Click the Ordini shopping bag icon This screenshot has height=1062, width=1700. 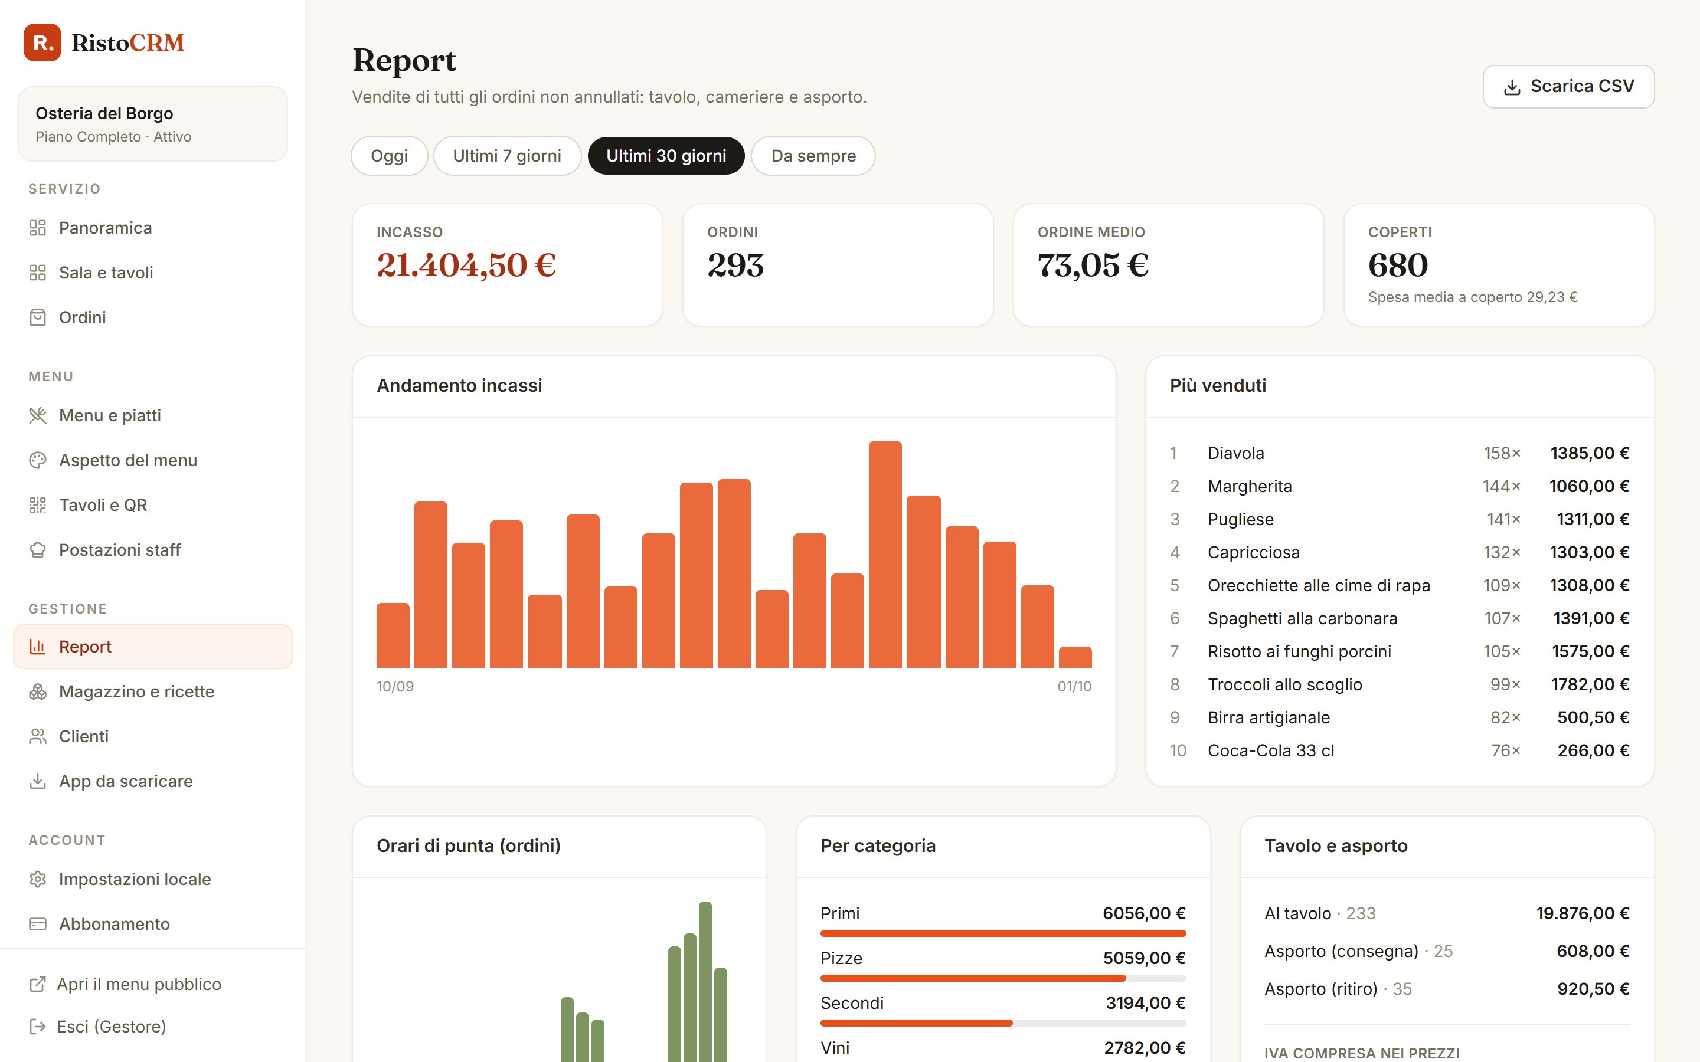tap(38, 317)
